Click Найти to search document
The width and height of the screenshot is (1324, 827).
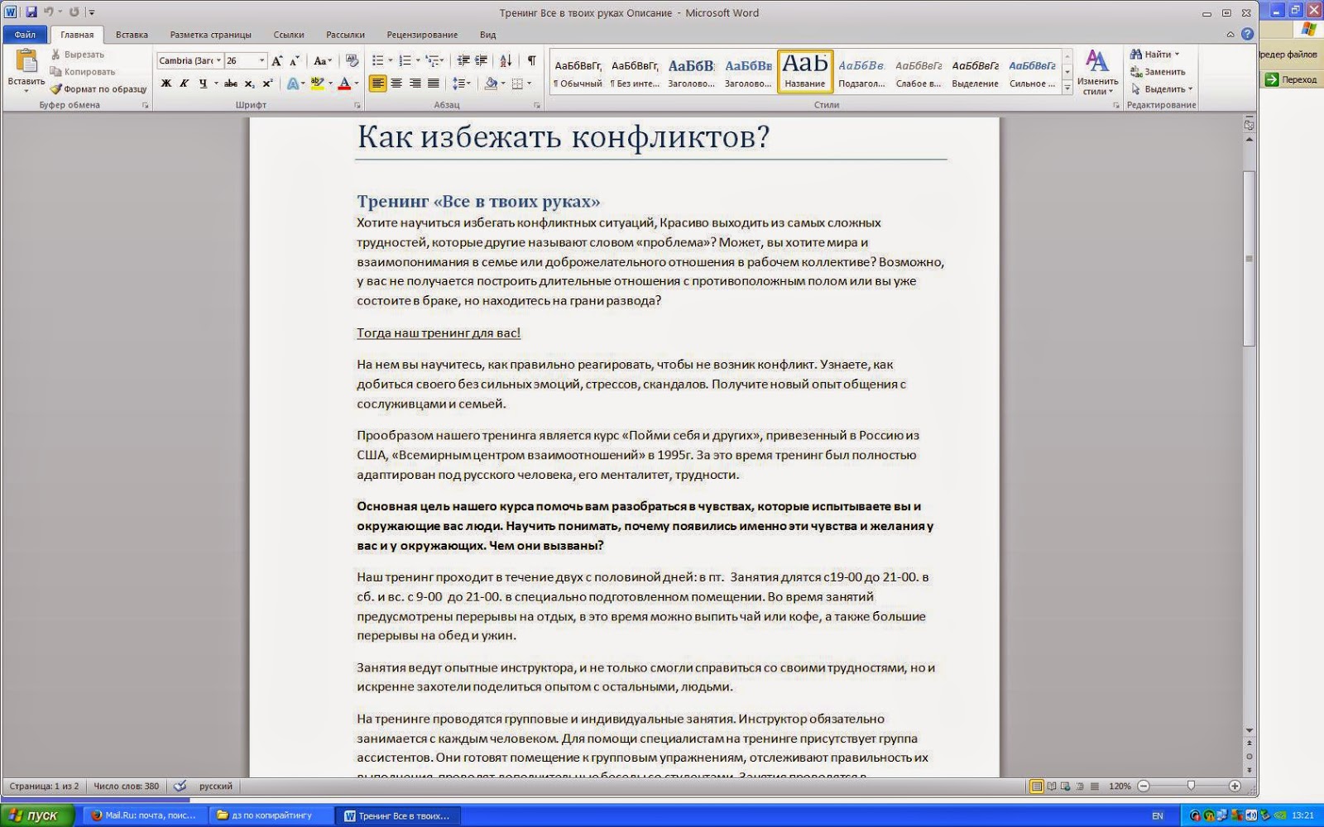1154,55
